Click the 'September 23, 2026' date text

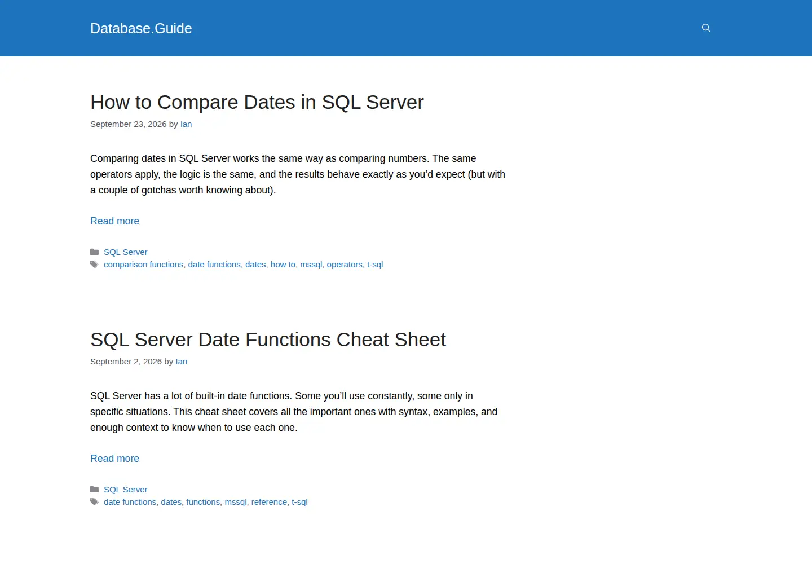click(x=129, y=124)
